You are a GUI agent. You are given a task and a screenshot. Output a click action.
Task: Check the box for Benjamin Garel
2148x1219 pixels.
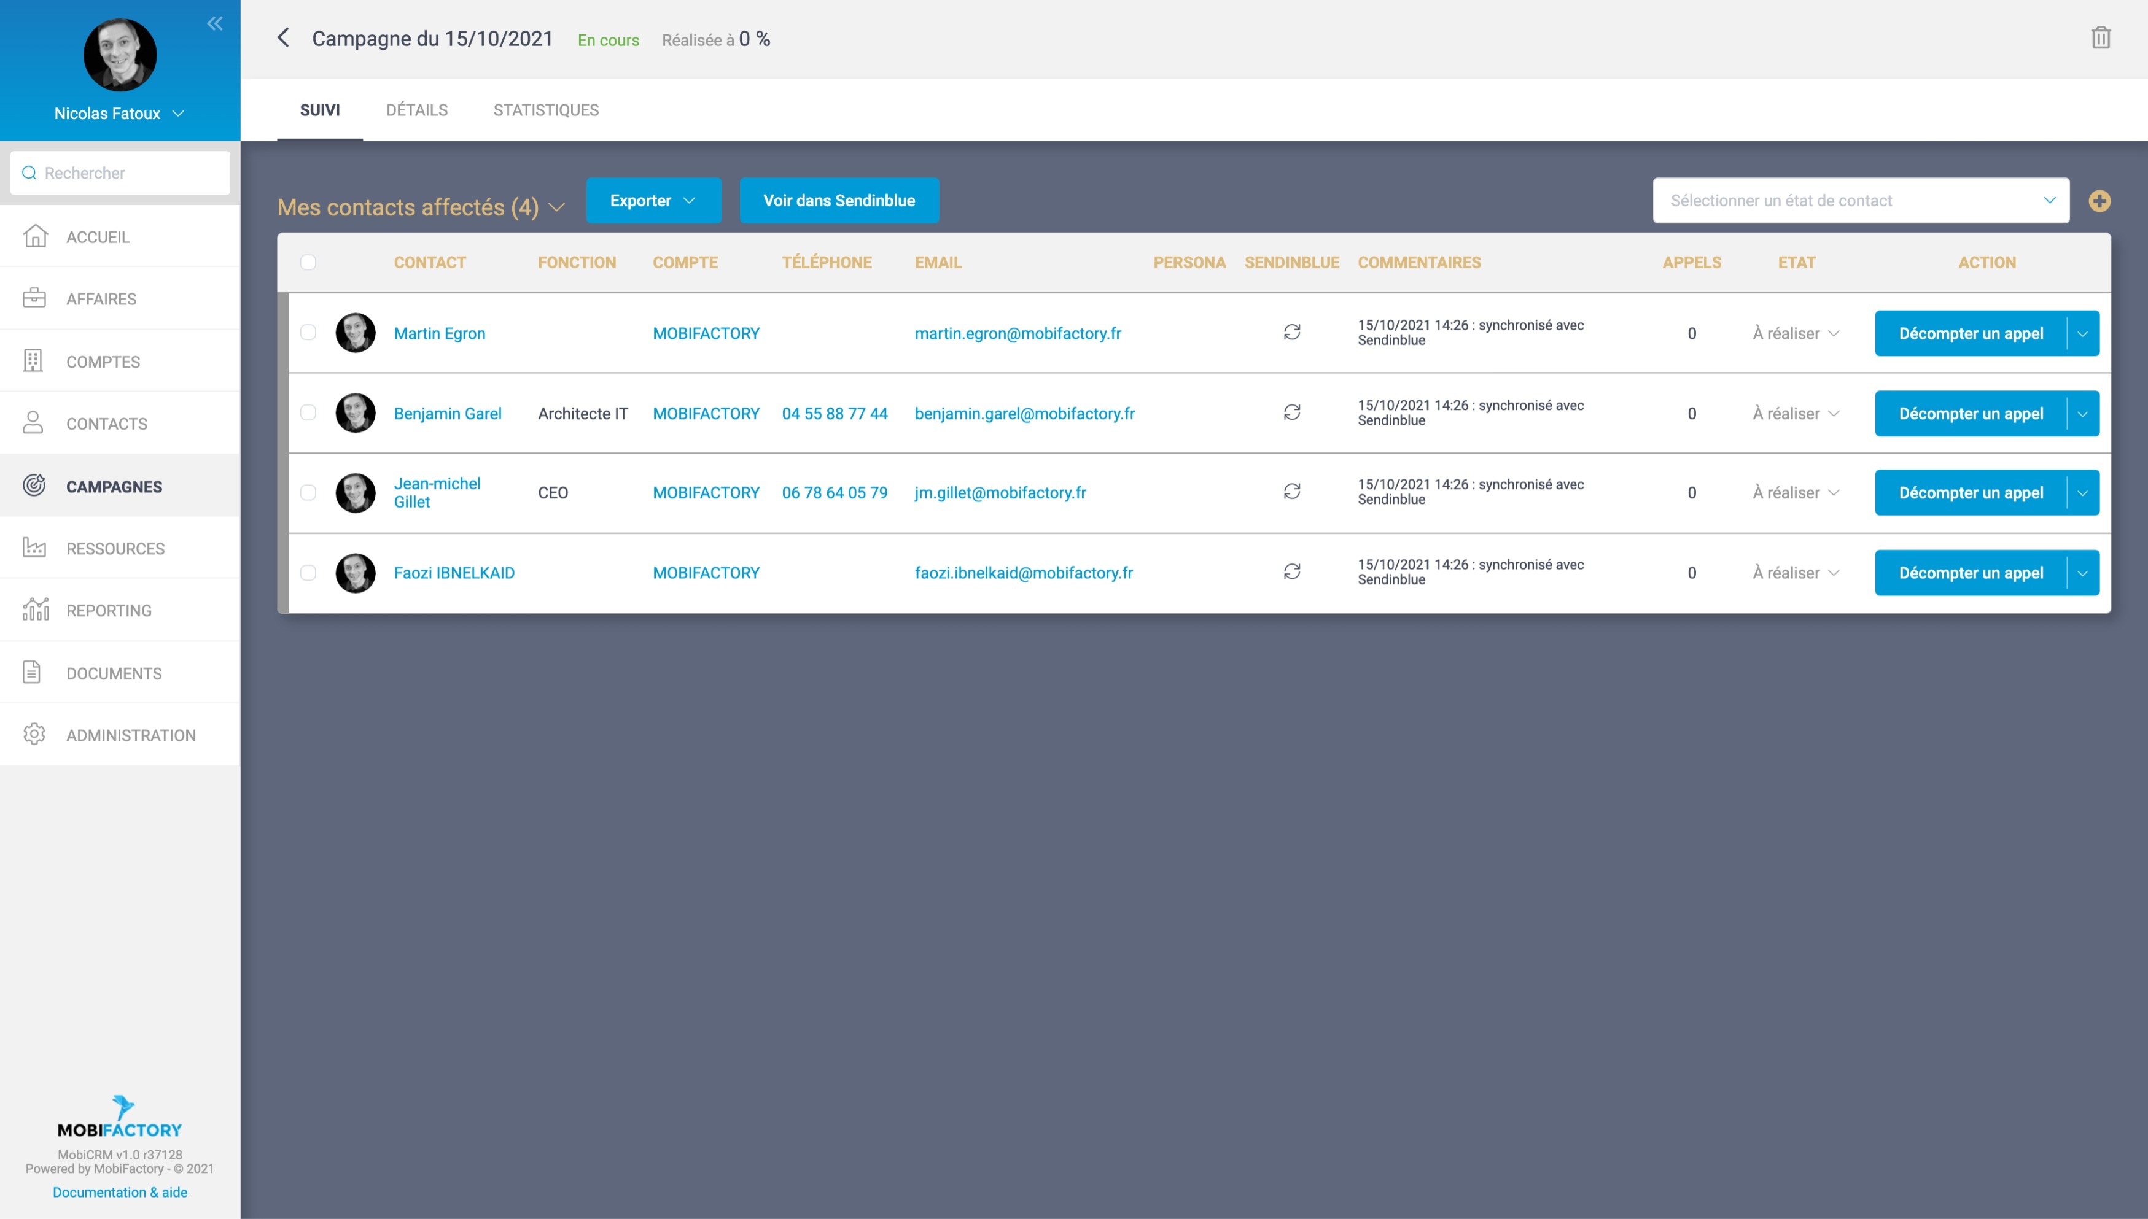click(x=308, y=412)
